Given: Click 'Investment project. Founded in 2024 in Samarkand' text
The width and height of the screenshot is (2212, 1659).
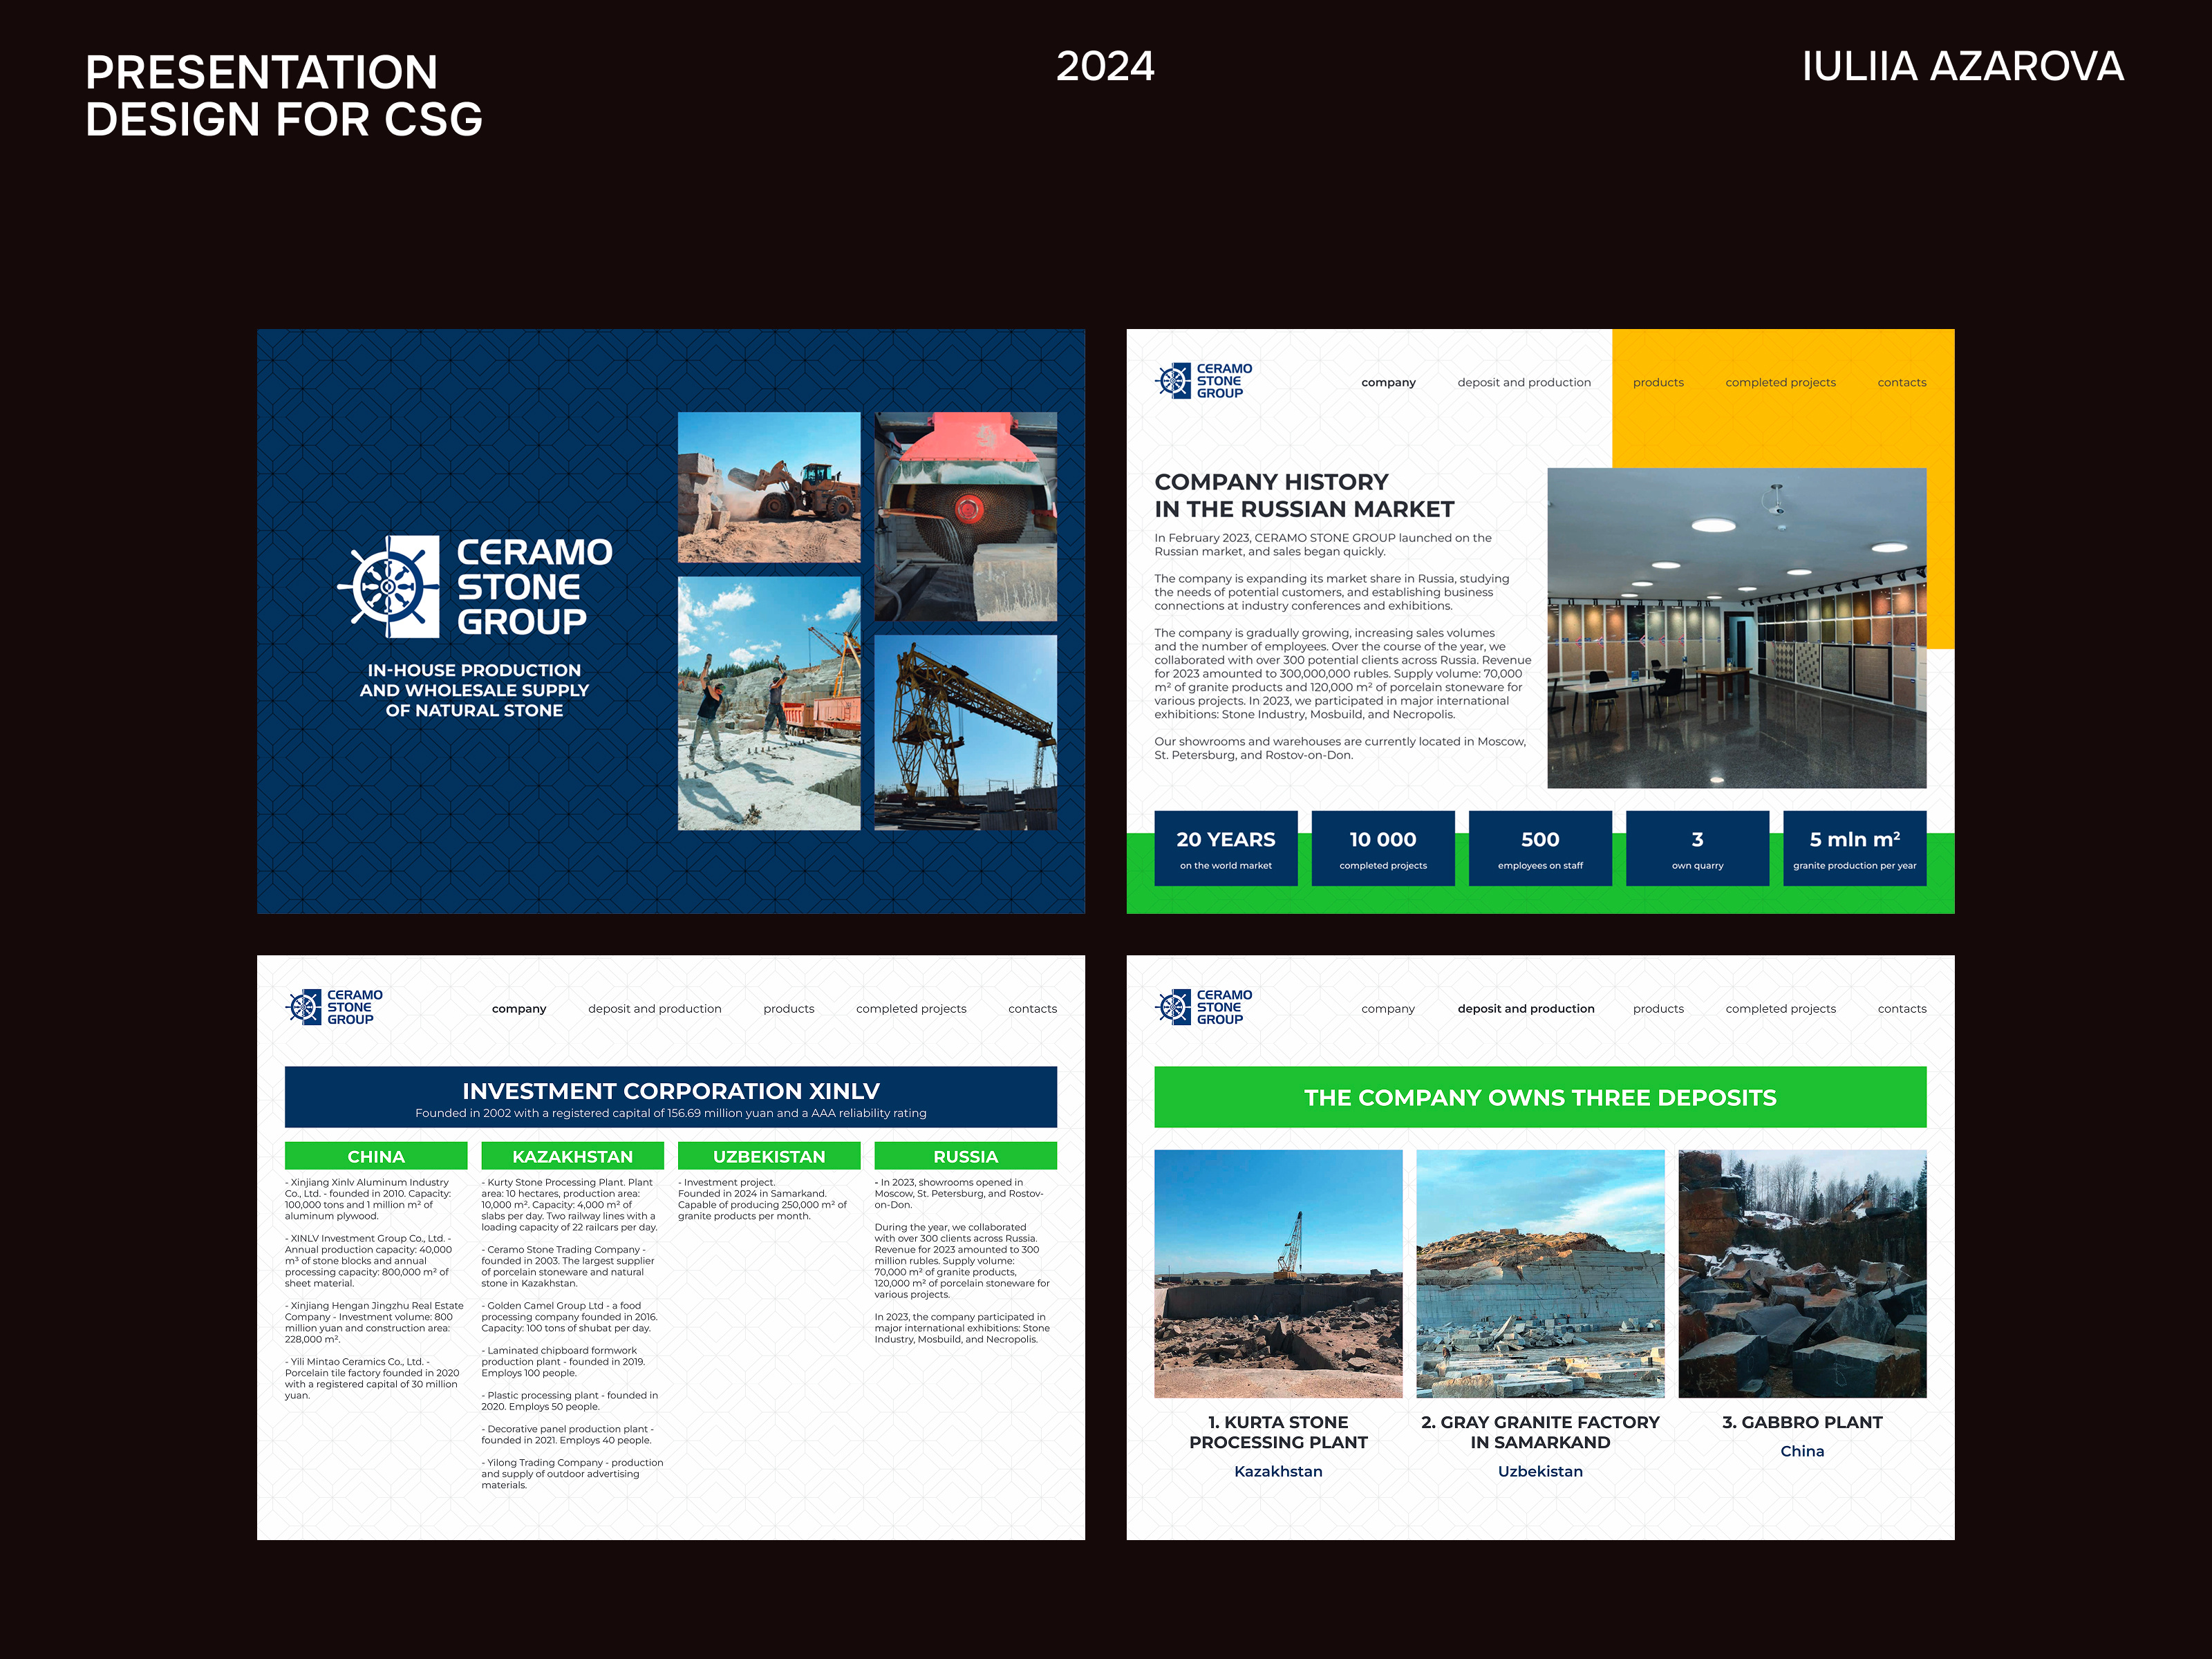Looking at the screenshot, I should pos(762,1199).
